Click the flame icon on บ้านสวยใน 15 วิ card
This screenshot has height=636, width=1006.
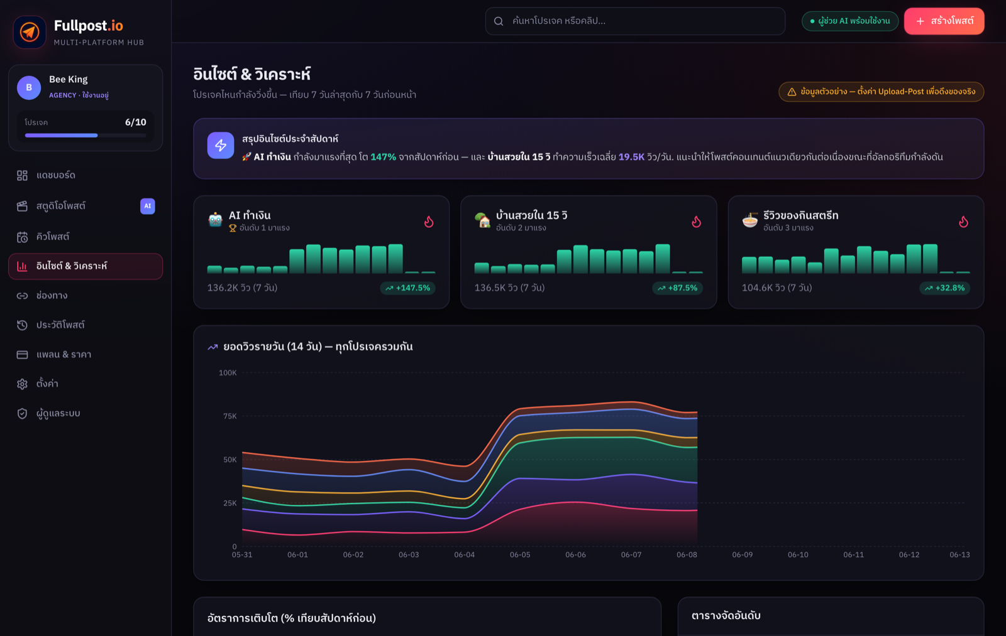click(696, 222)
